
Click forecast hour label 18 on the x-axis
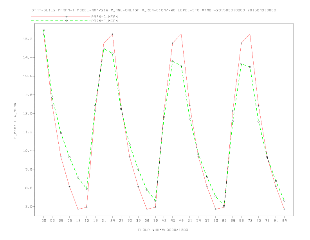(95, 220)
